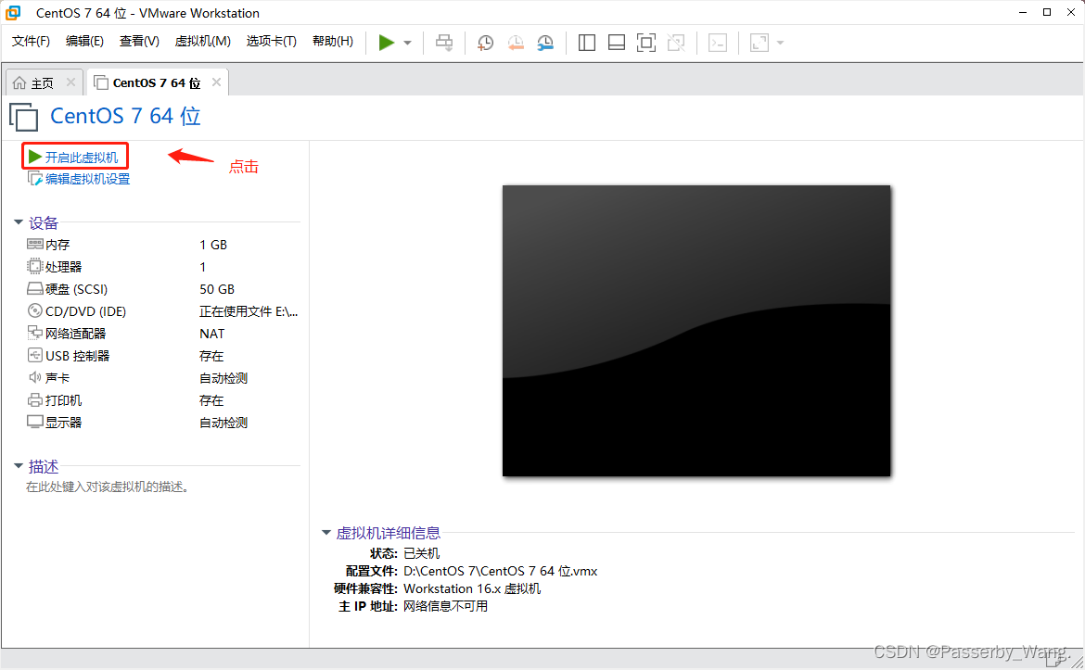Click the processor chip icon
This screenshot has height=670, width=1085.
34,266
